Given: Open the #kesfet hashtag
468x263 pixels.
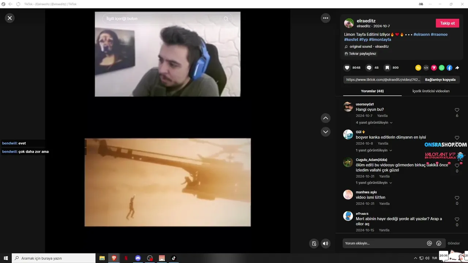Looking at the screenshot, I should 351,39.
